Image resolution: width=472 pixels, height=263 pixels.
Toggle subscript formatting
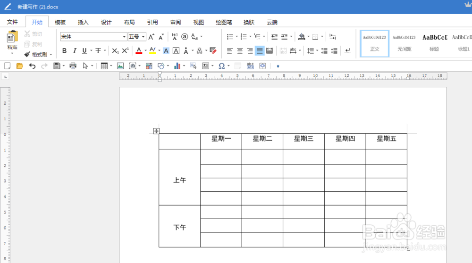point(115,51)
